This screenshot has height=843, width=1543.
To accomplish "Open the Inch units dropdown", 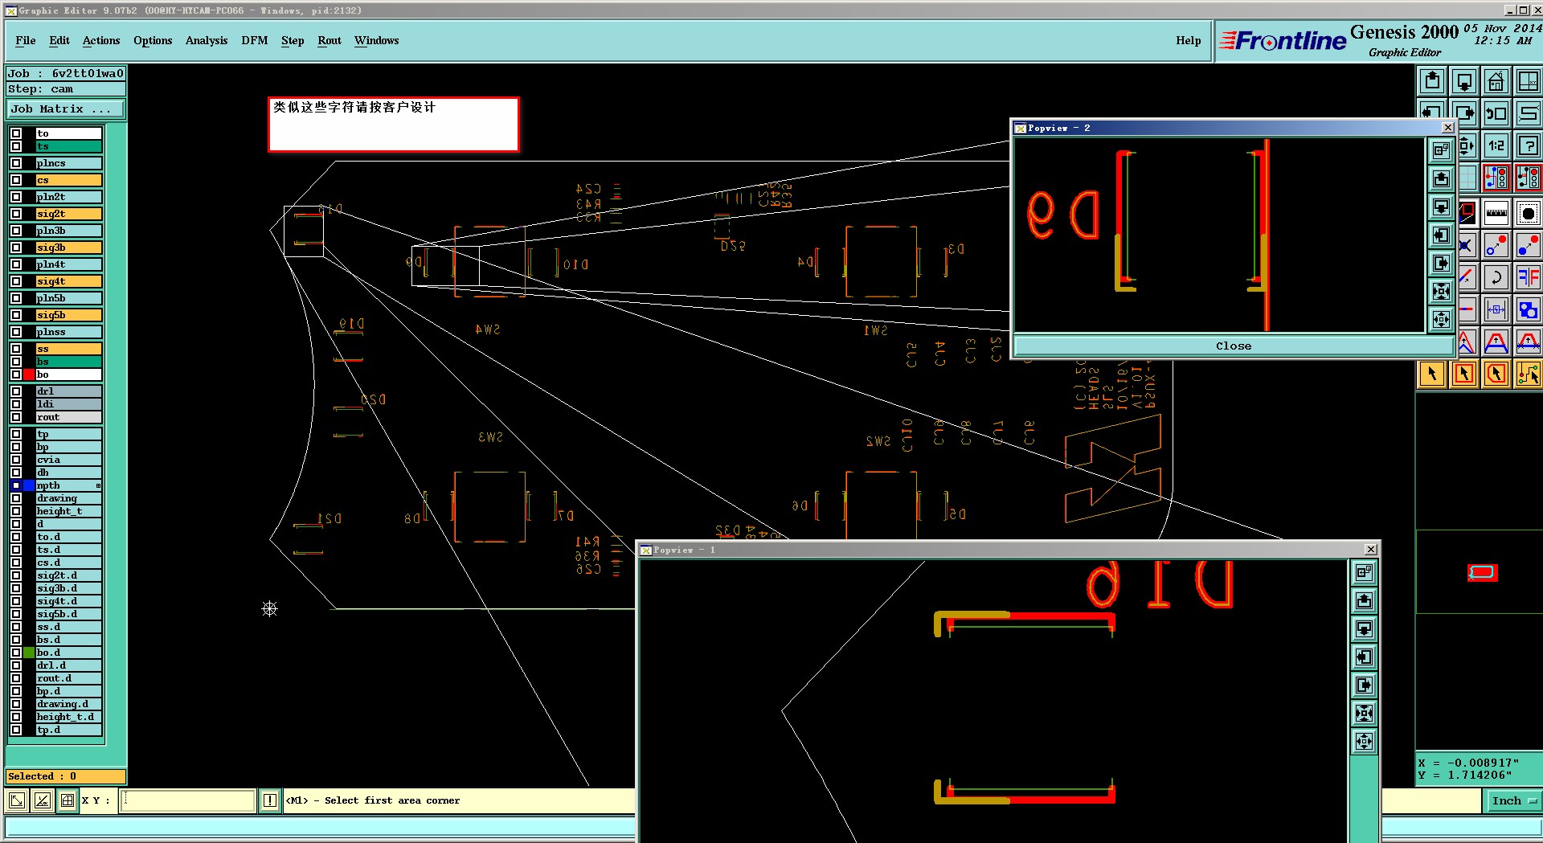I will 1512,800.
